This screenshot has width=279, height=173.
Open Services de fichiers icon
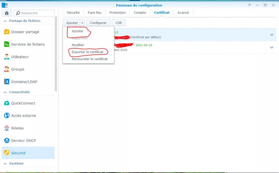pyautogui.click(x=7, y=44)
